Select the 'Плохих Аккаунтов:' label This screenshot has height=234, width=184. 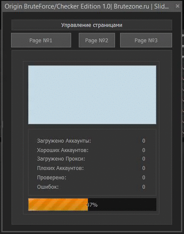(60, 168)
